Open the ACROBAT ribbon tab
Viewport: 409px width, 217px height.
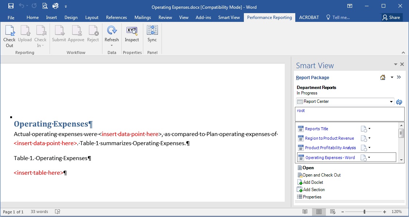point(309,17)
